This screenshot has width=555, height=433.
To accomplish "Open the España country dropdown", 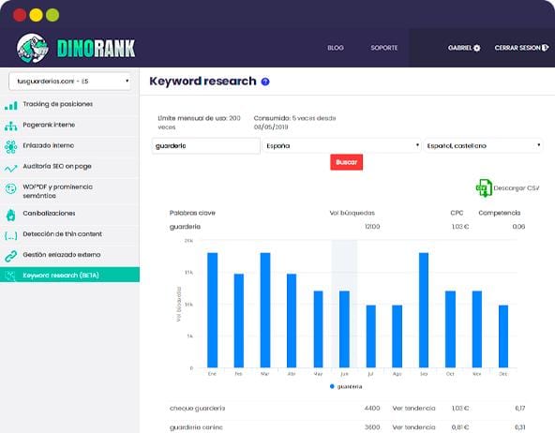I will click(341, 146).
